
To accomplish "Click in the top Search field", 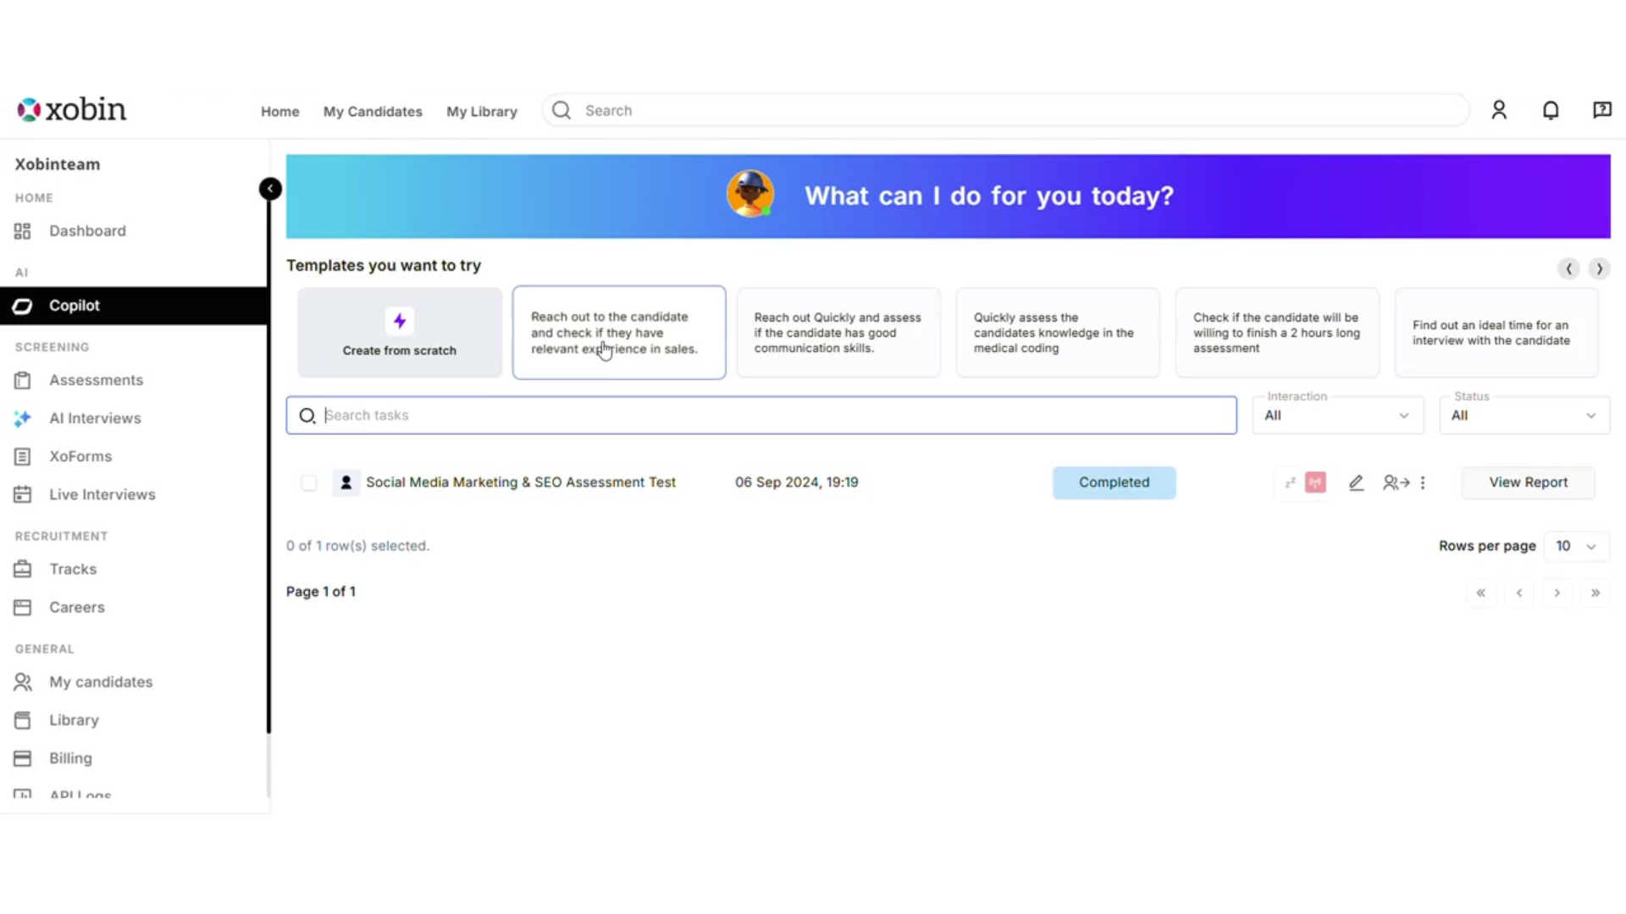I will [x=1006, y=110].
